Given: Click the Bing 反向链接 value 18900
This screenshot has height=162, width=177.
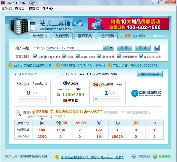Looking at the screenshot, I should [117, 136].
